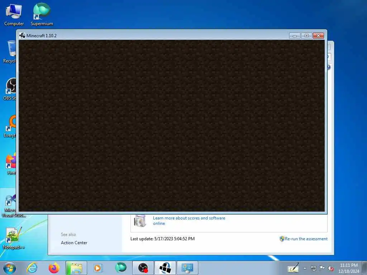This screenshot has height=275, width=367.
Task: Select the Recycle Bin desktop icon
Action: (x=9, y=52)
